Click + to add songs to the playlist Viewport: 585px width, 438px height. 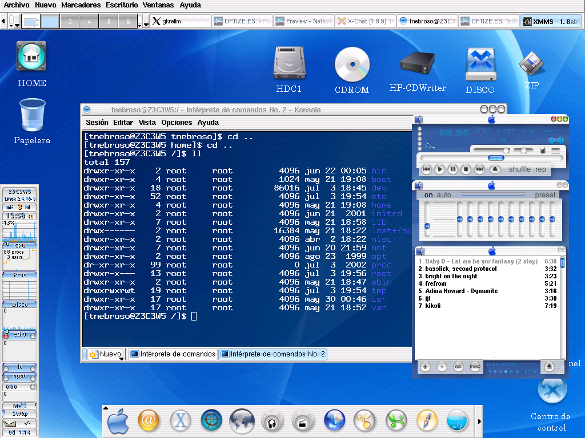click(x=425, y=367)
